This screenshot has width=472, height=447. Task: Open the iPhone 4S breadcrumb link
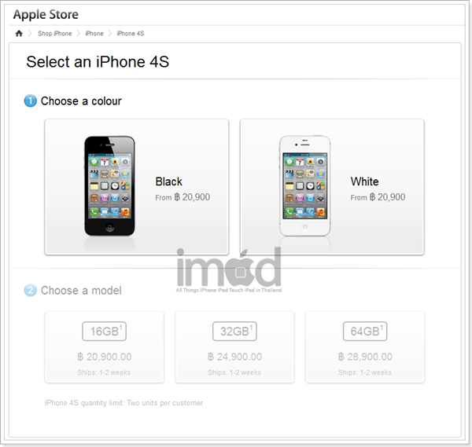[131, 33]
